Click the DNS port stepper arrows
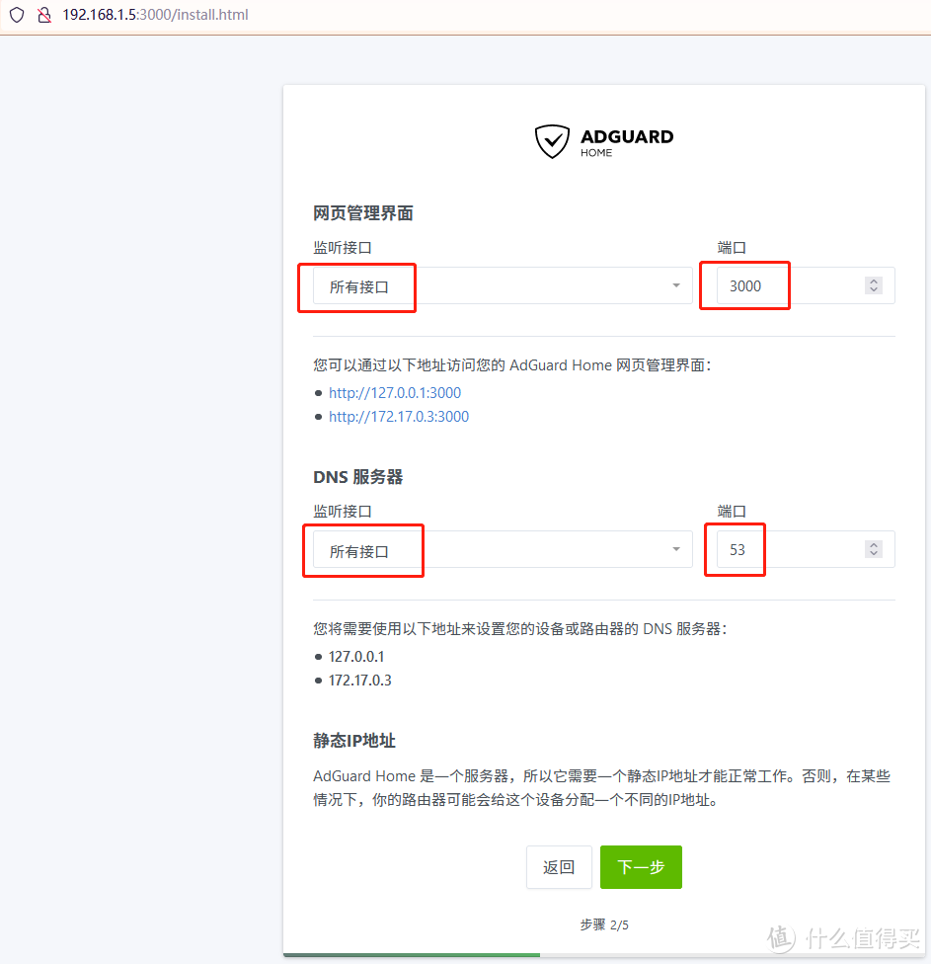The width and height of the screenshot is (931, 964). [x=873, y=549]
